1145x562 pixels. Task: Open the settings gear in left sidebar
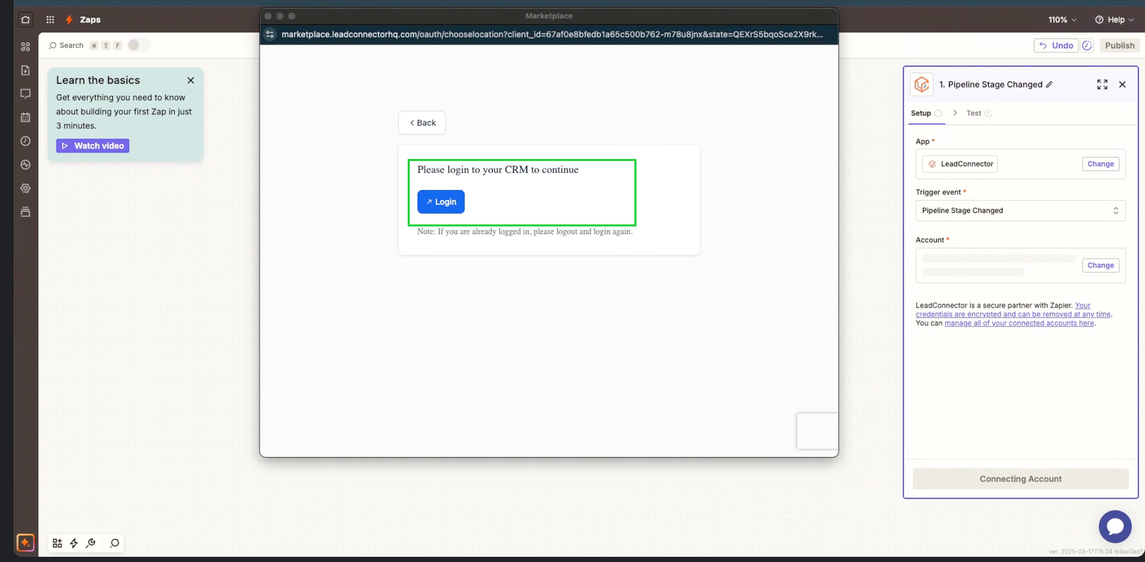click(x=25, y=188)
